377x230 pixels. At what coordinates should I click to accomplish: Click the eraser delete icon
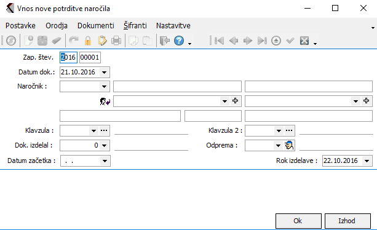tap(56, 41)
